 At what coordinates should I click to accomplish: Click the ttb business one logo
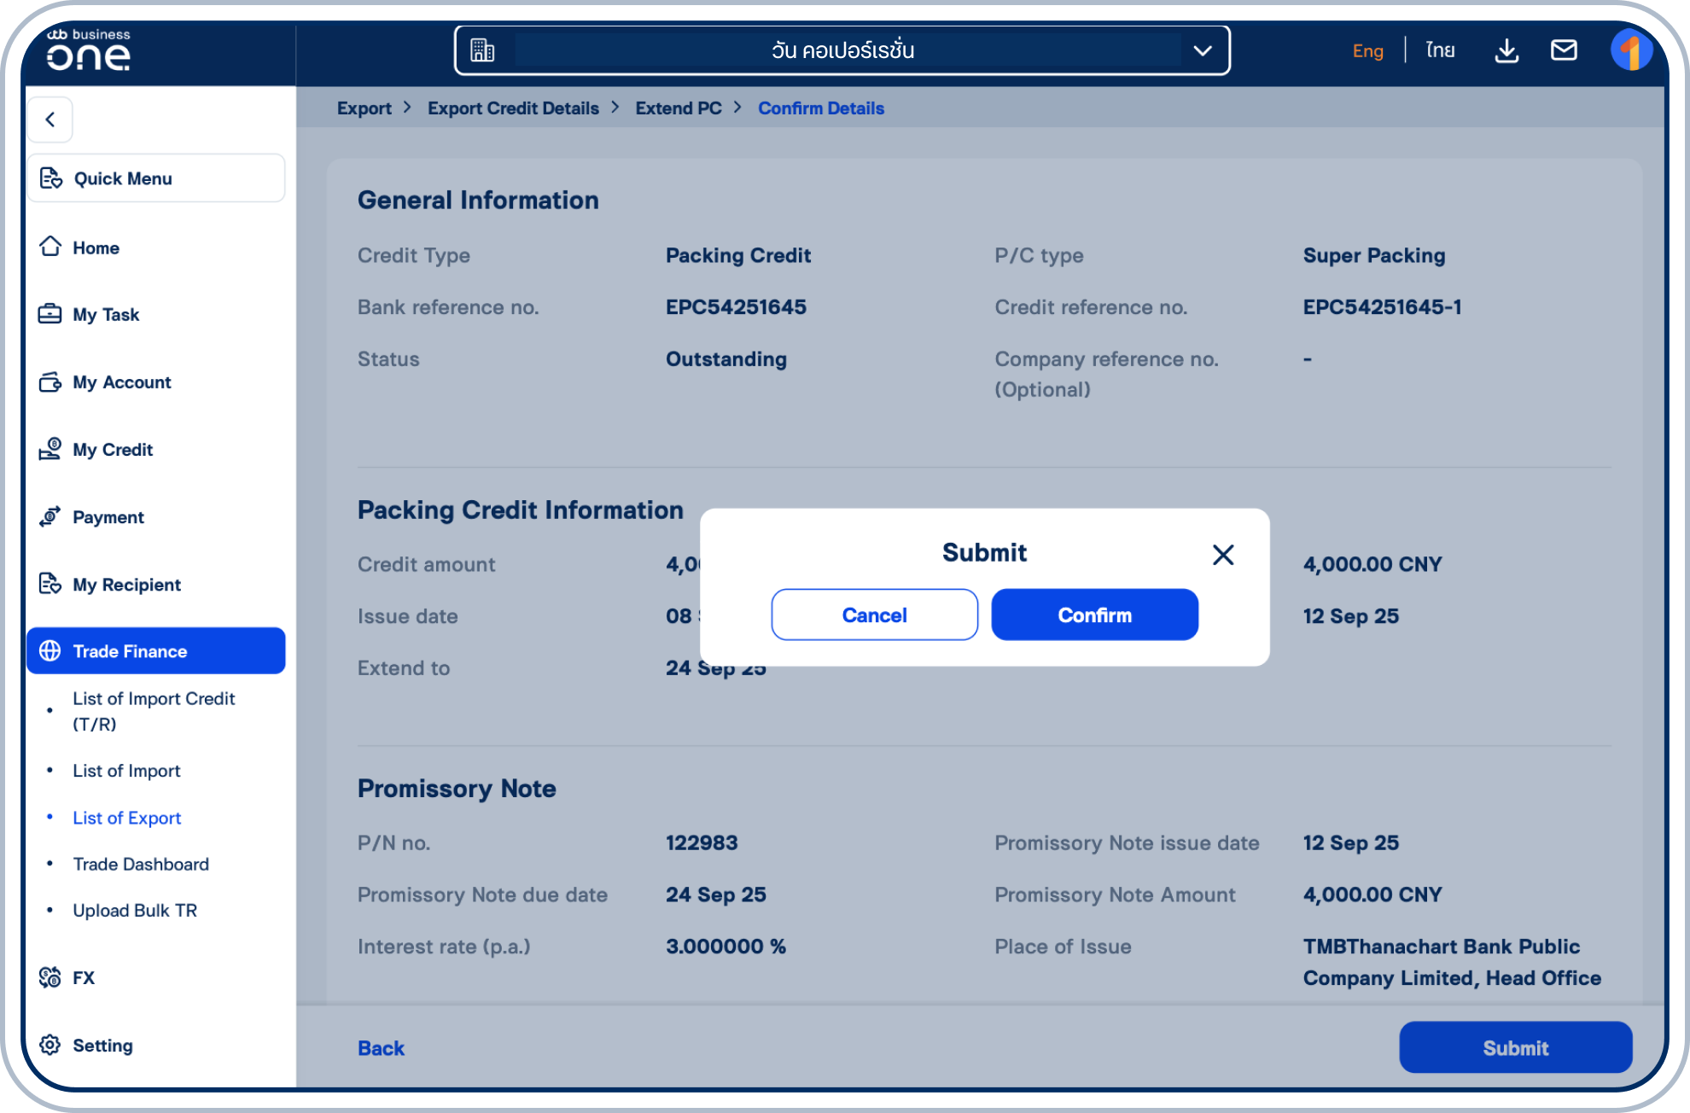tap(89, 50)
